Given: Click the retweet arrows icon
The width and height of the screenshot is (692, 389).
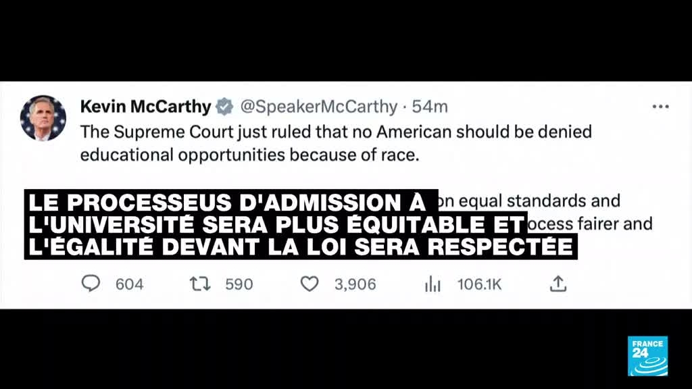Looking at the screenshot, I should pyautogui.click(x=200, y=284).
